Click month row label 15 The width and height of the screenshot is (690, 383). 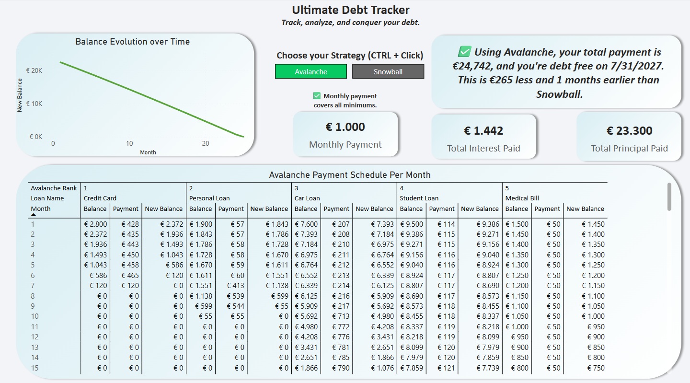coord(34,368)
